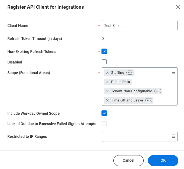The height and width of the screenshot is (169, 184).
Task: Close the Register API Client dialog
Action: (178, 7)
